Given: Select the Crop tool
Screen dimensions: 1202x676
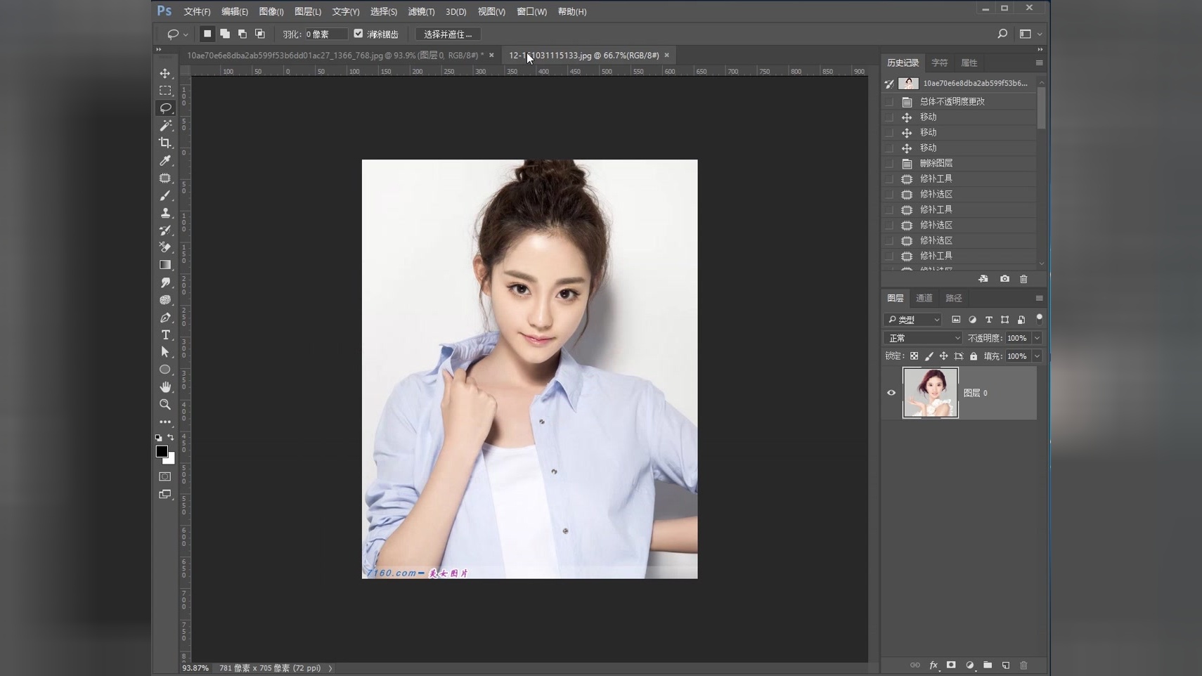Looking at the screenshot, I should click(x=165, y=143).
